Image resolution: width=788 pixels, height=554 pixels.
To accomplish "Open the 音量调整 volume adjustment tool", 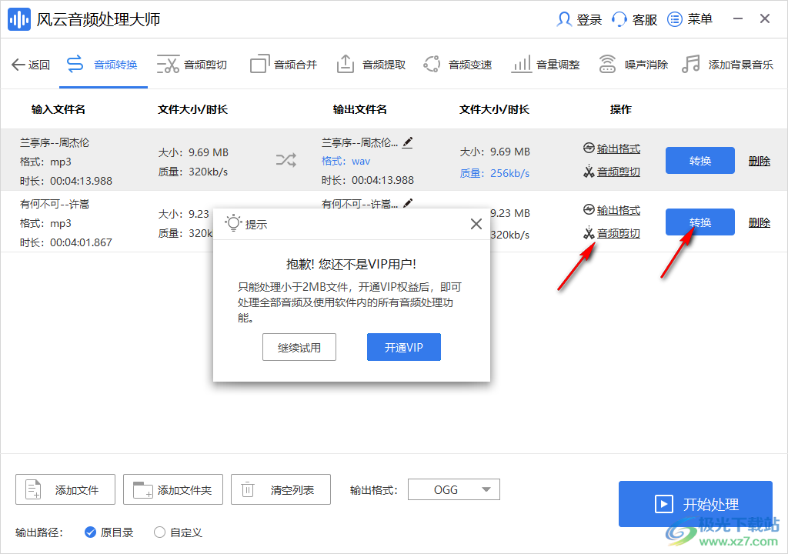I will click(556, 64).
